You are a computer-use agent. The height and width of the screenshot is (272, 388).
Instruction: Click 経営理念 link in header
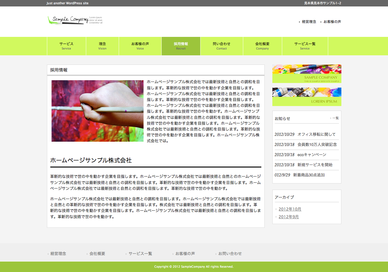[x=309, y=22]
